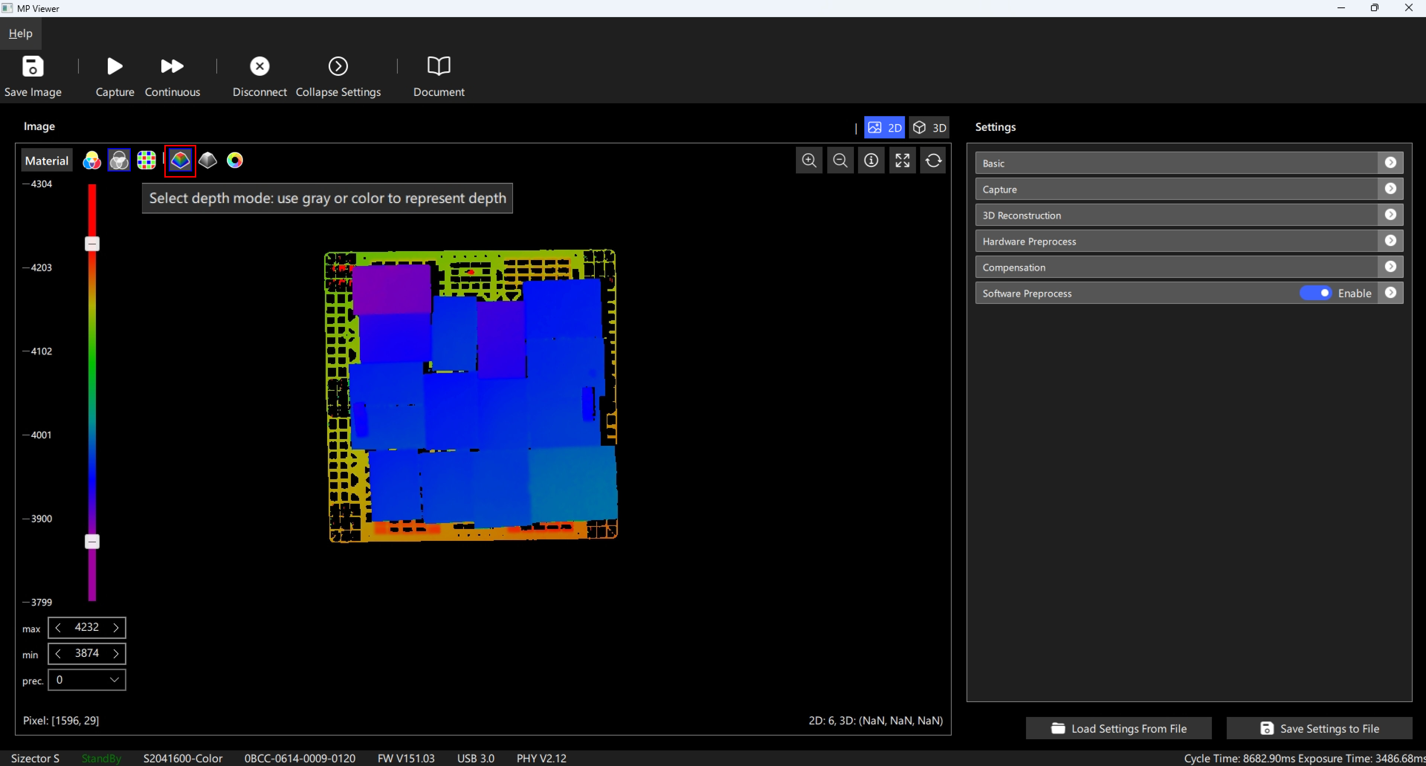
Task: Refresh the image view
Action: tap(933, 160)
